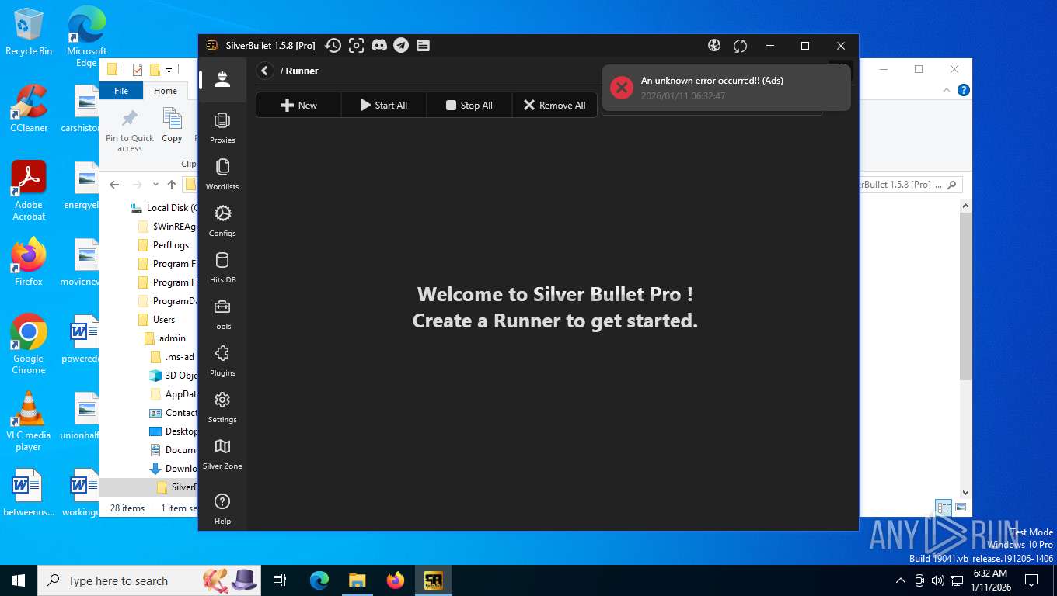Select the ProgramData folder in tree
1057x596 pixels.
tap(167, 301)
